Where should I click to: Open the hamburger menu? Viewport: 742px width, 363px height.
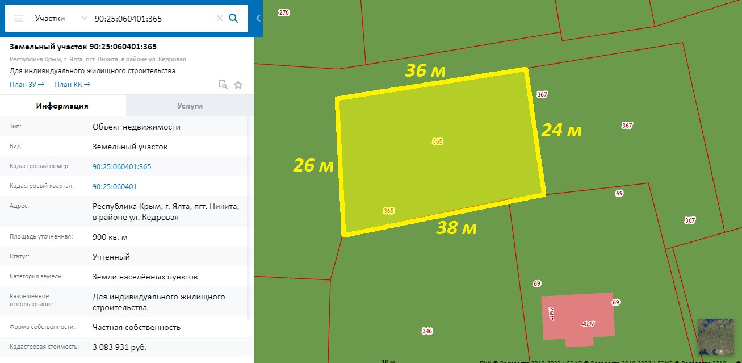tap(19, 18)
